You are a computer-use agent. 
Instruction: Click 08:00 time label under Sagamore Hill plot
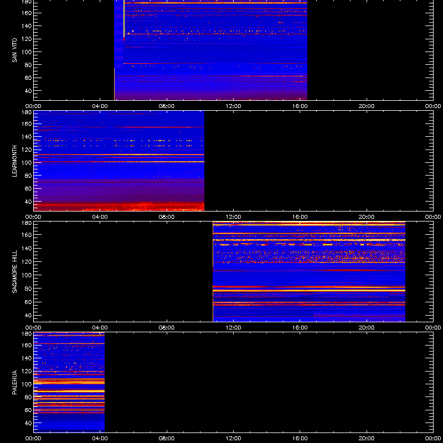pyautogui.click(x=167, y=328)
